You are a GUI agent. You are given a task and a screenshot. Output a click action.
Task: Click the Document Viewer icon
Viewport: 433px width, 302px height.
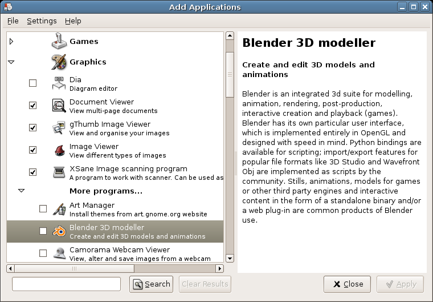click(x=59, y=106)
